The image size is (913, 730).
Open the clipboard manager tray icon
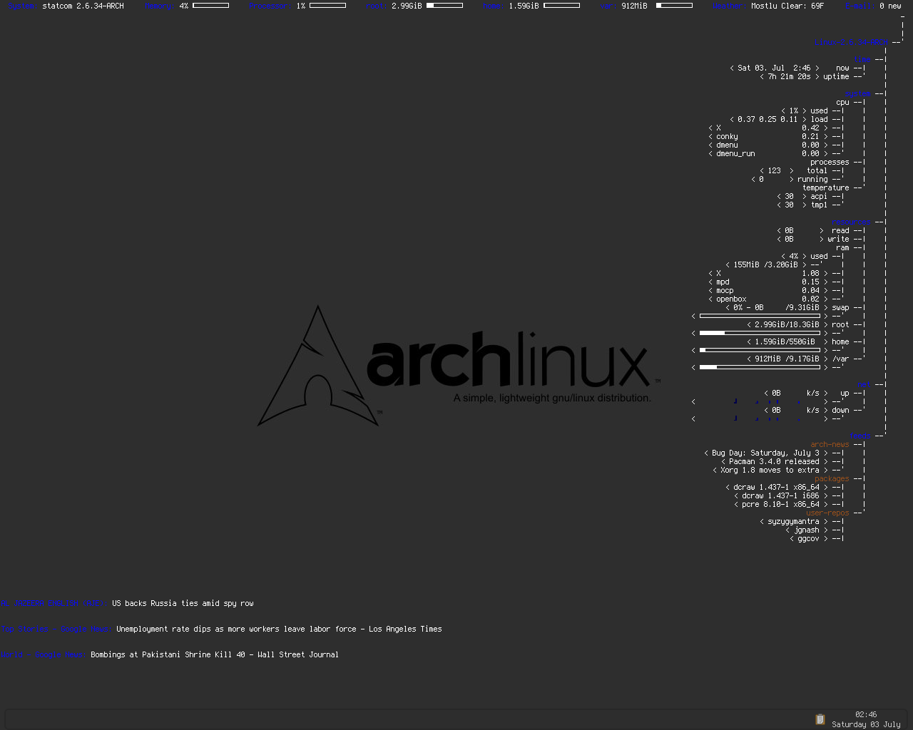pos(820,719)
